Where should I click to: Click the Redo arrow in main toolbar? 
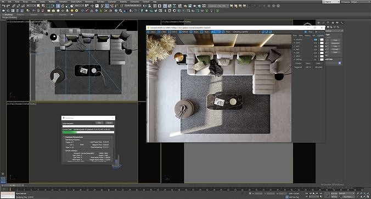pos(8,5)
